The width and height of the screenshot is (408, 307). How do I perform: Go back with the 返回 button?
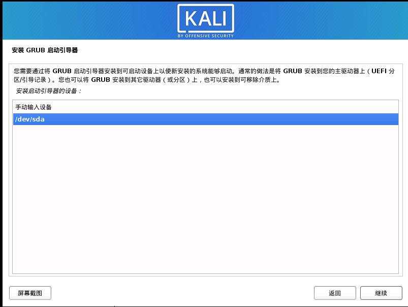[x=334, y=293]
